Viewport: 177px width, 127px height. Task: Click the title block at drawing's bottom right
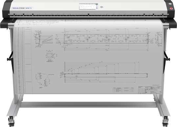pos(150,90)
